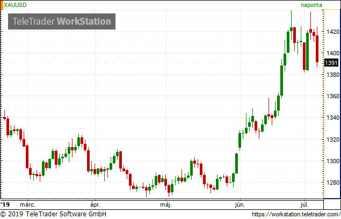
Task: Click the 2019 TeleTrader Software GmbH copyright text
Action: 53,214
